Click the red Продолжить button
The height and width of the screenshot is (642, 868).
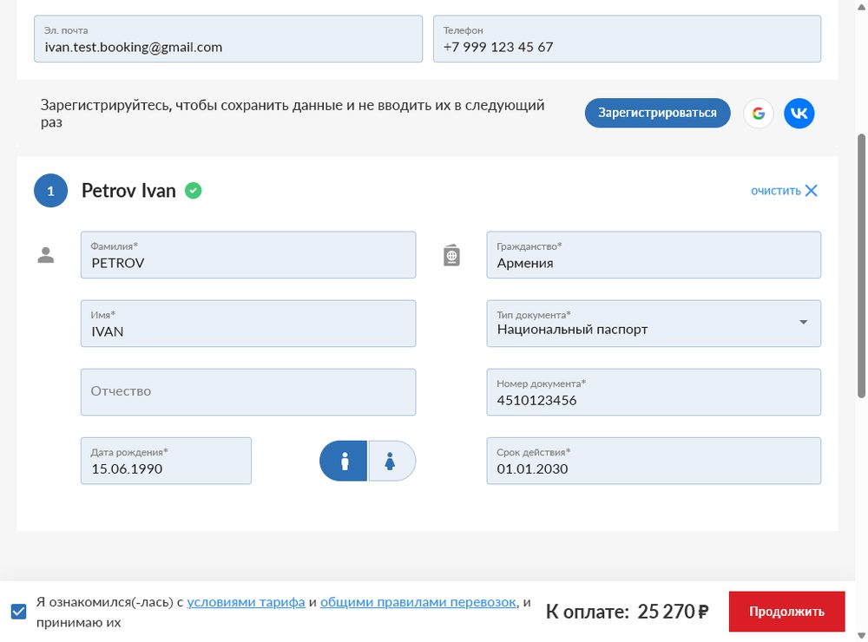pyautogui.click(x=786, y=612)
